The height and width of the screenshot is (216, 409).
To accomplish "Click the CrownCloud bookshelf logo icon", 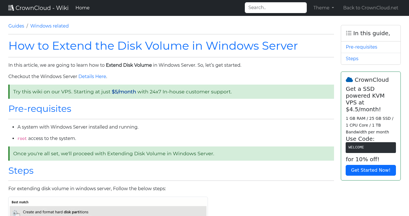I will (x=11, y=7).
